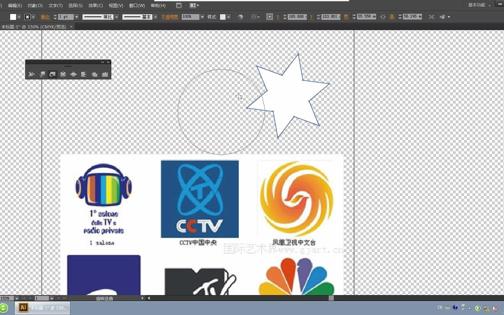Open stroke color dropdown arrow

34,17
